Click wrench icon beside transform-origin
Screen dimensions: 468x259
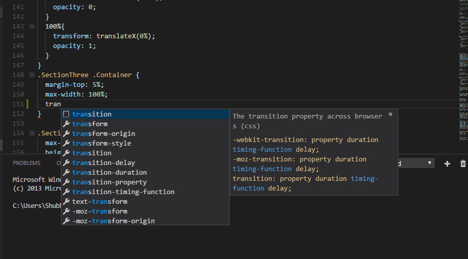(66, 133)
